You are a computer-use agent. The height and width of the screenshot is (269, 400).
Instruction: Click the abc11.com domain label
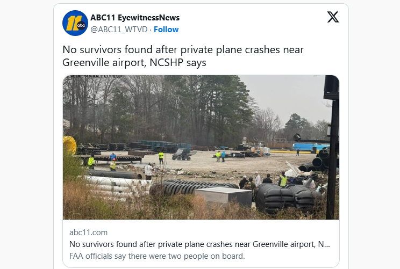coord(89,232)
